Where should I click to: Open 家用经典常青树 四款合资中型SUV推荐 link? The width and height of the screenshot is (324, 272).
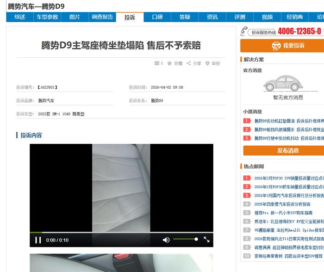(x=288, y=256)
